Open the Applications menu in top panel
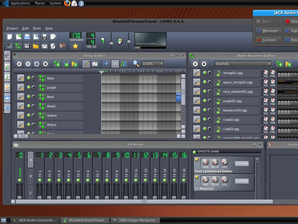The image size is (298, 224). 20,3
